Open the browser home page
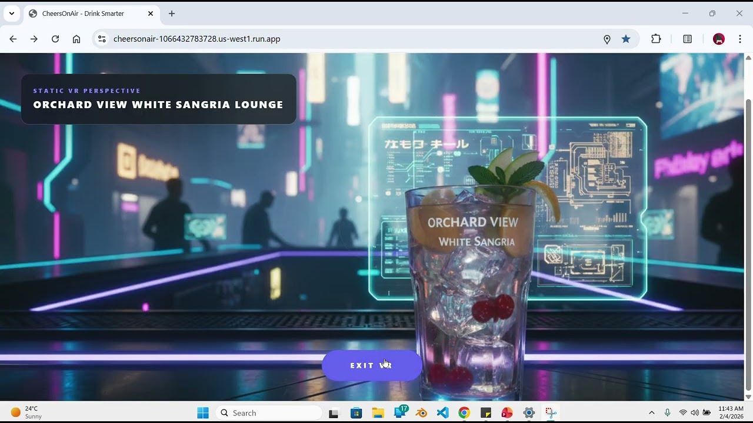Viewport: 753px width, 423px height. click(76, 39)
